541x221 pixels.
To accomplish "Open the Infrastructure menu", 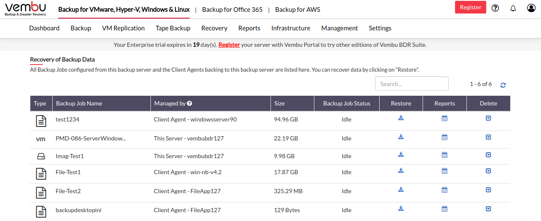I will click(x=291, y=28).
